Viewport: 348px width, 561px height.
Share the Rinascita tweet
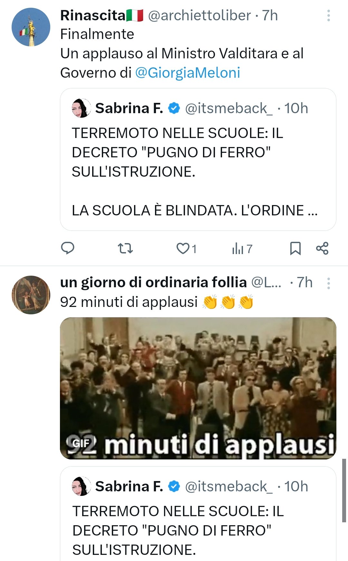pos(322,248)
